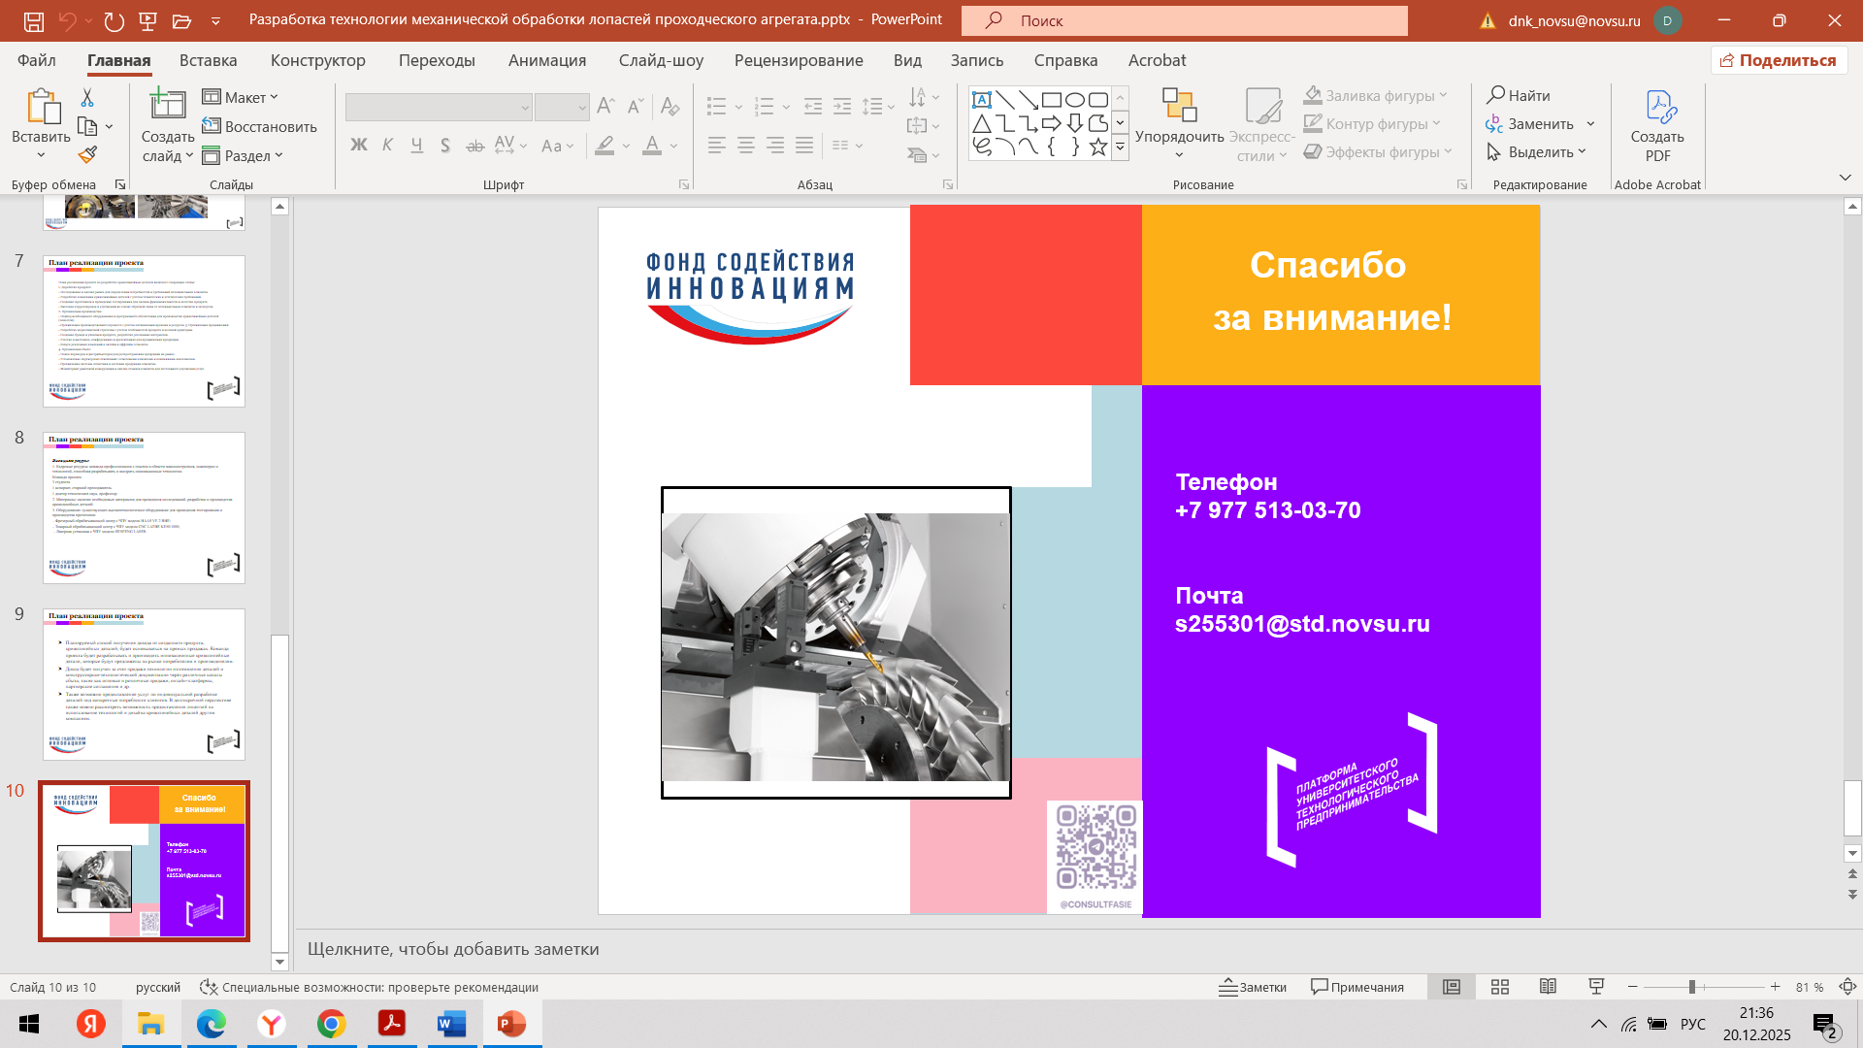Click the Поделиться share button

point(1779,60)
